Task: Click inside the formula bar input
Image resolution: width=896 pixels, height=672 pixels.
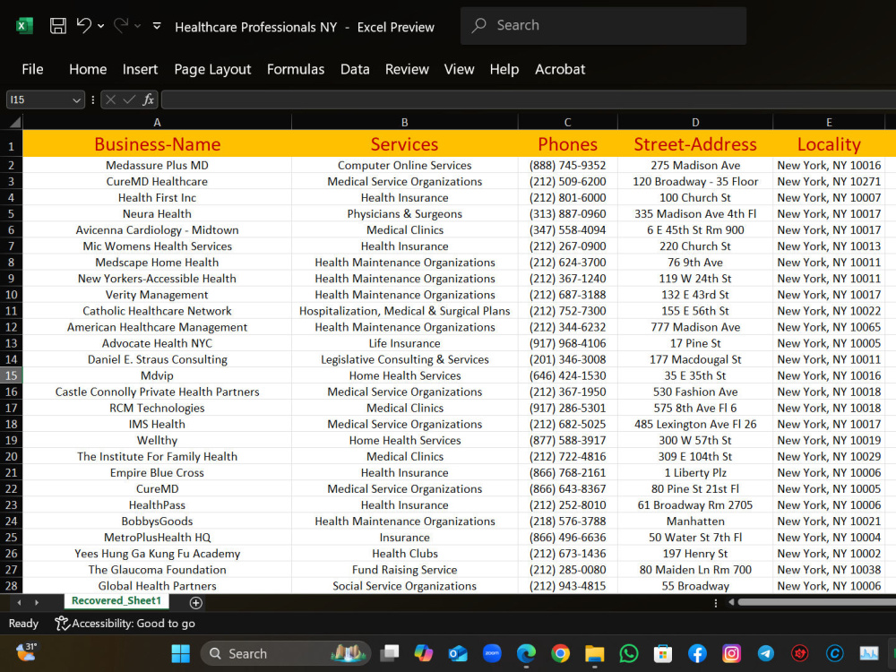Action: click(x=529, y=100)
